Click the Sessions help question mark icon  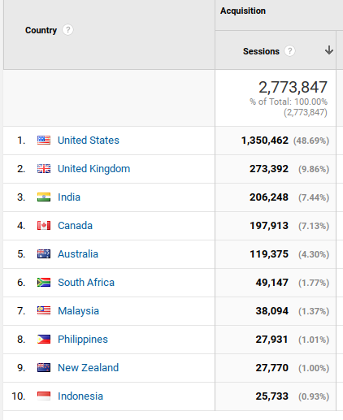point(289,51)
